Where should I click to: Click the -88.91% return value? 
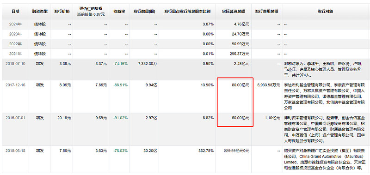point(120,85)
